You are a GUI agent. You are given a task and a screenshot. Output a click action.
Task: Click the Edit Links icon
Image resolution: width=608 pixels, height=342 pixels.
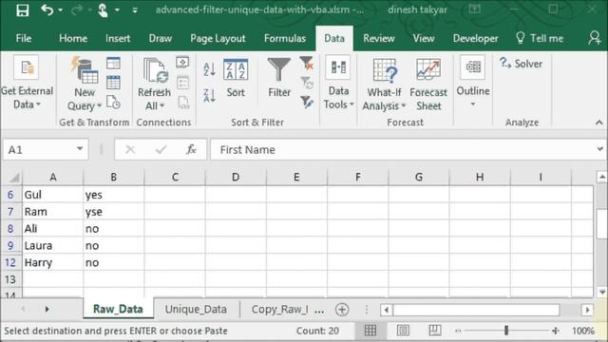click(183, 103)
